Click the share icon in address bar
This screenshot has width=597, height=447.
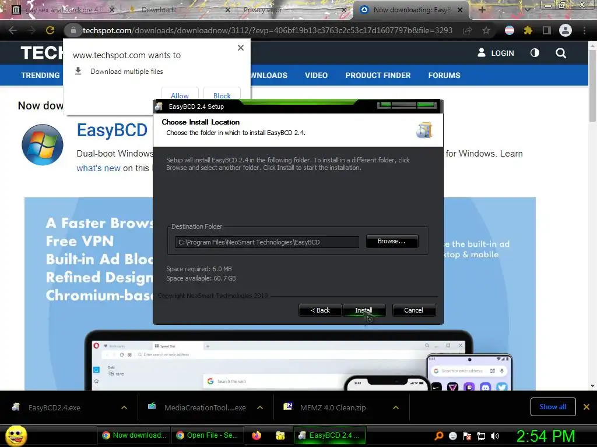[468, 30]
